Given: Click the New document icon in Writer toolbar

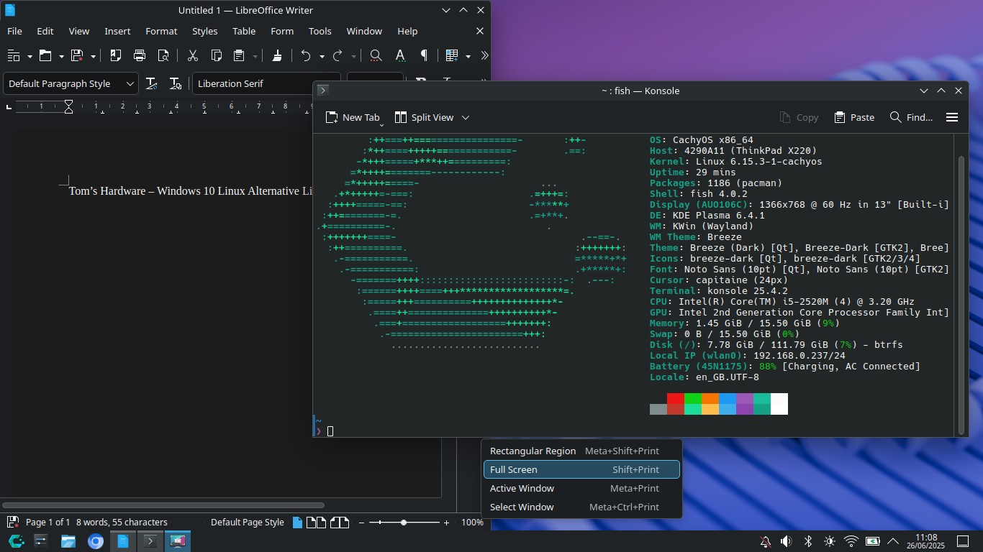Looking at the screenshot, I should coord(14,55).
